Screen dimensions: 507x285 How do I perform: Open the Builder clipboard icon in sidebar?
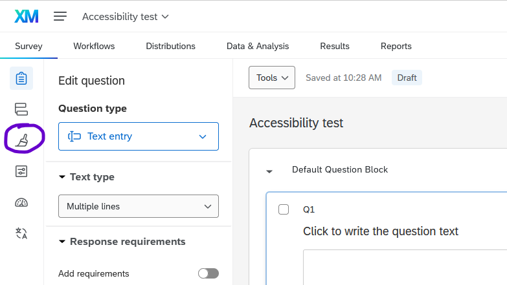(x=21, y=78)
